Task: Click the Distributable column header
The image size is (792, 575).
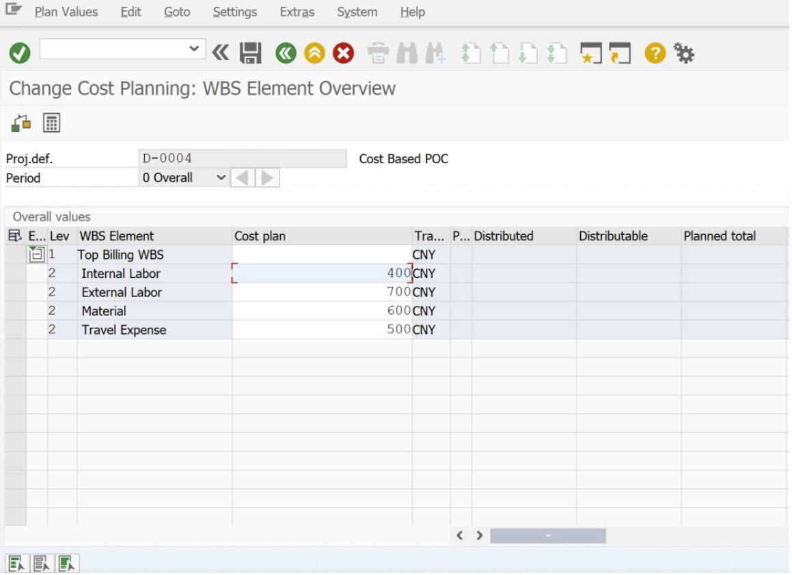Action: point(629,236)
